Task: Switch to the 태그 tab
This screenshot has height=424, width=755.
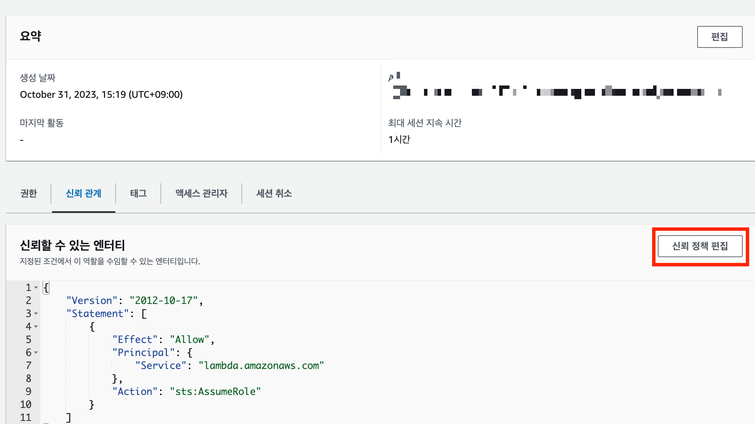Action: (138, 194)
